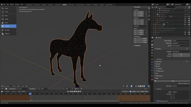Toggle the Hair checkbox
This screenshot has height=107, width=191.
(x=156, y=66)
